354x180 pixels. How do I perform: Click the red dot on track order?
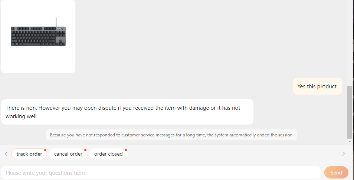[45, 150]
